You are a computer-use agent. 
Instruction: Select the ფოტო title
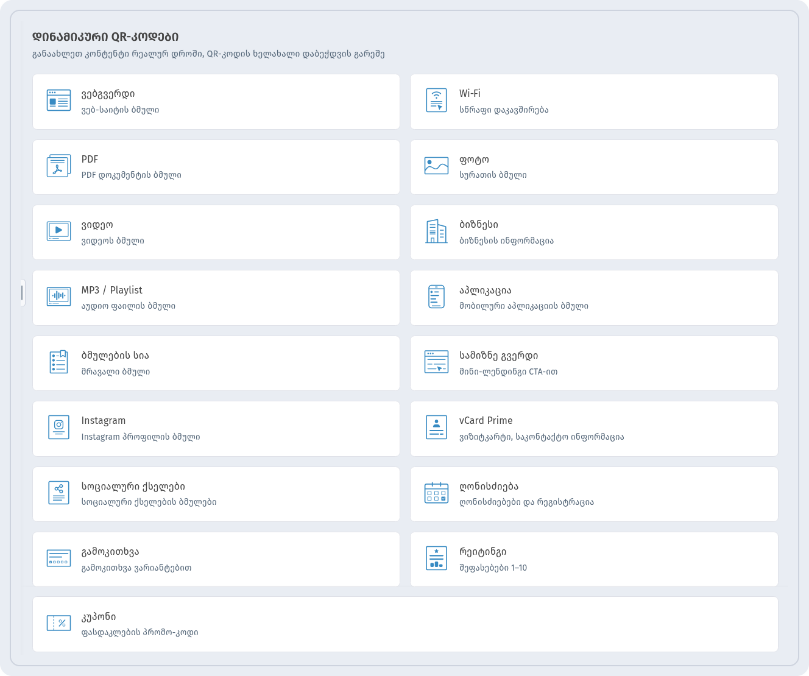[x=474, y=160]
